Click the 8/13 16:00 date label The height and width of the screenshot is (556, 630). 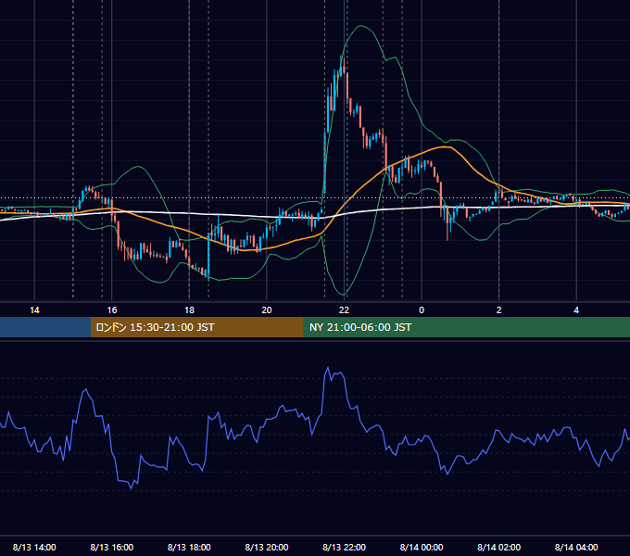click(x=112, y=547)
